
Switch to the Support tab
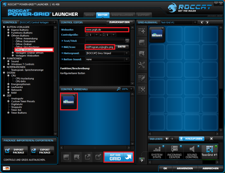tap(143, 15)
